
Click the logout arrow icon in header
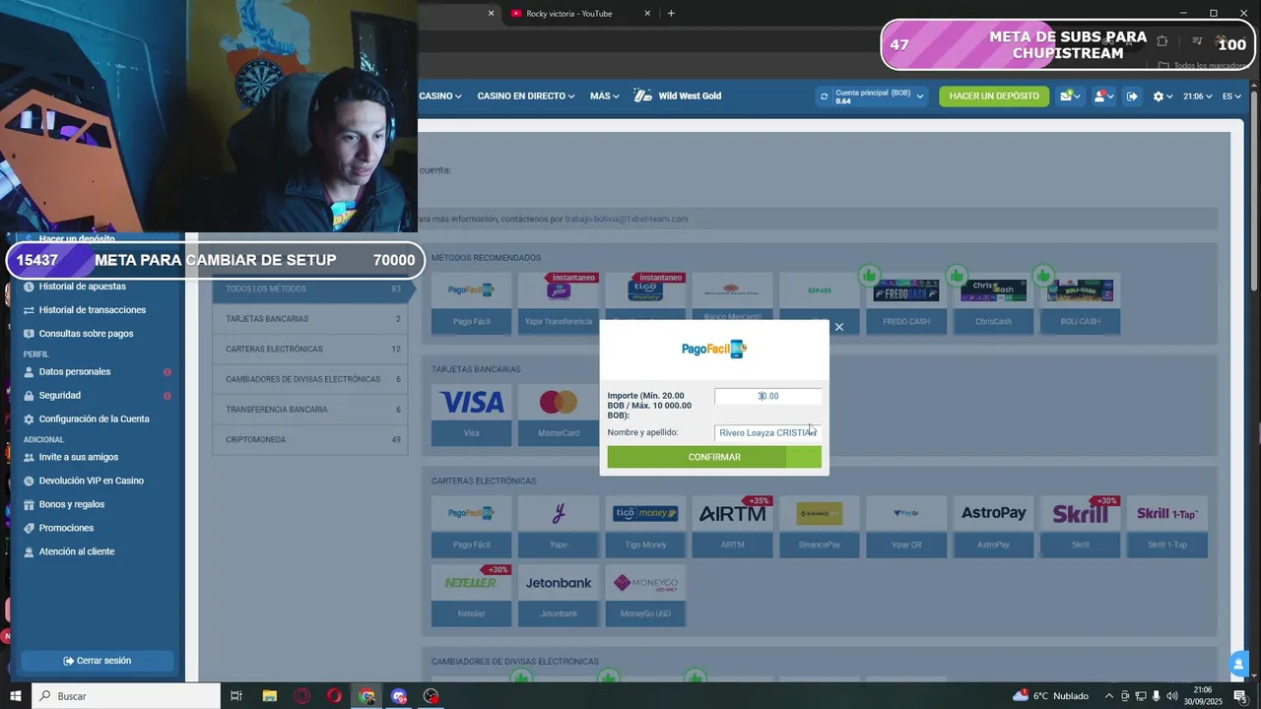1132,96
